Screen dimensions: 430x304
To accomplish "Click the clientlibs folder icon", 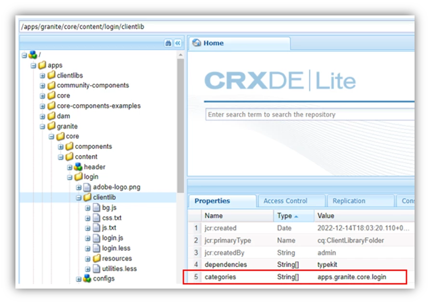I will pyautogui.click(x=51, y=75).
